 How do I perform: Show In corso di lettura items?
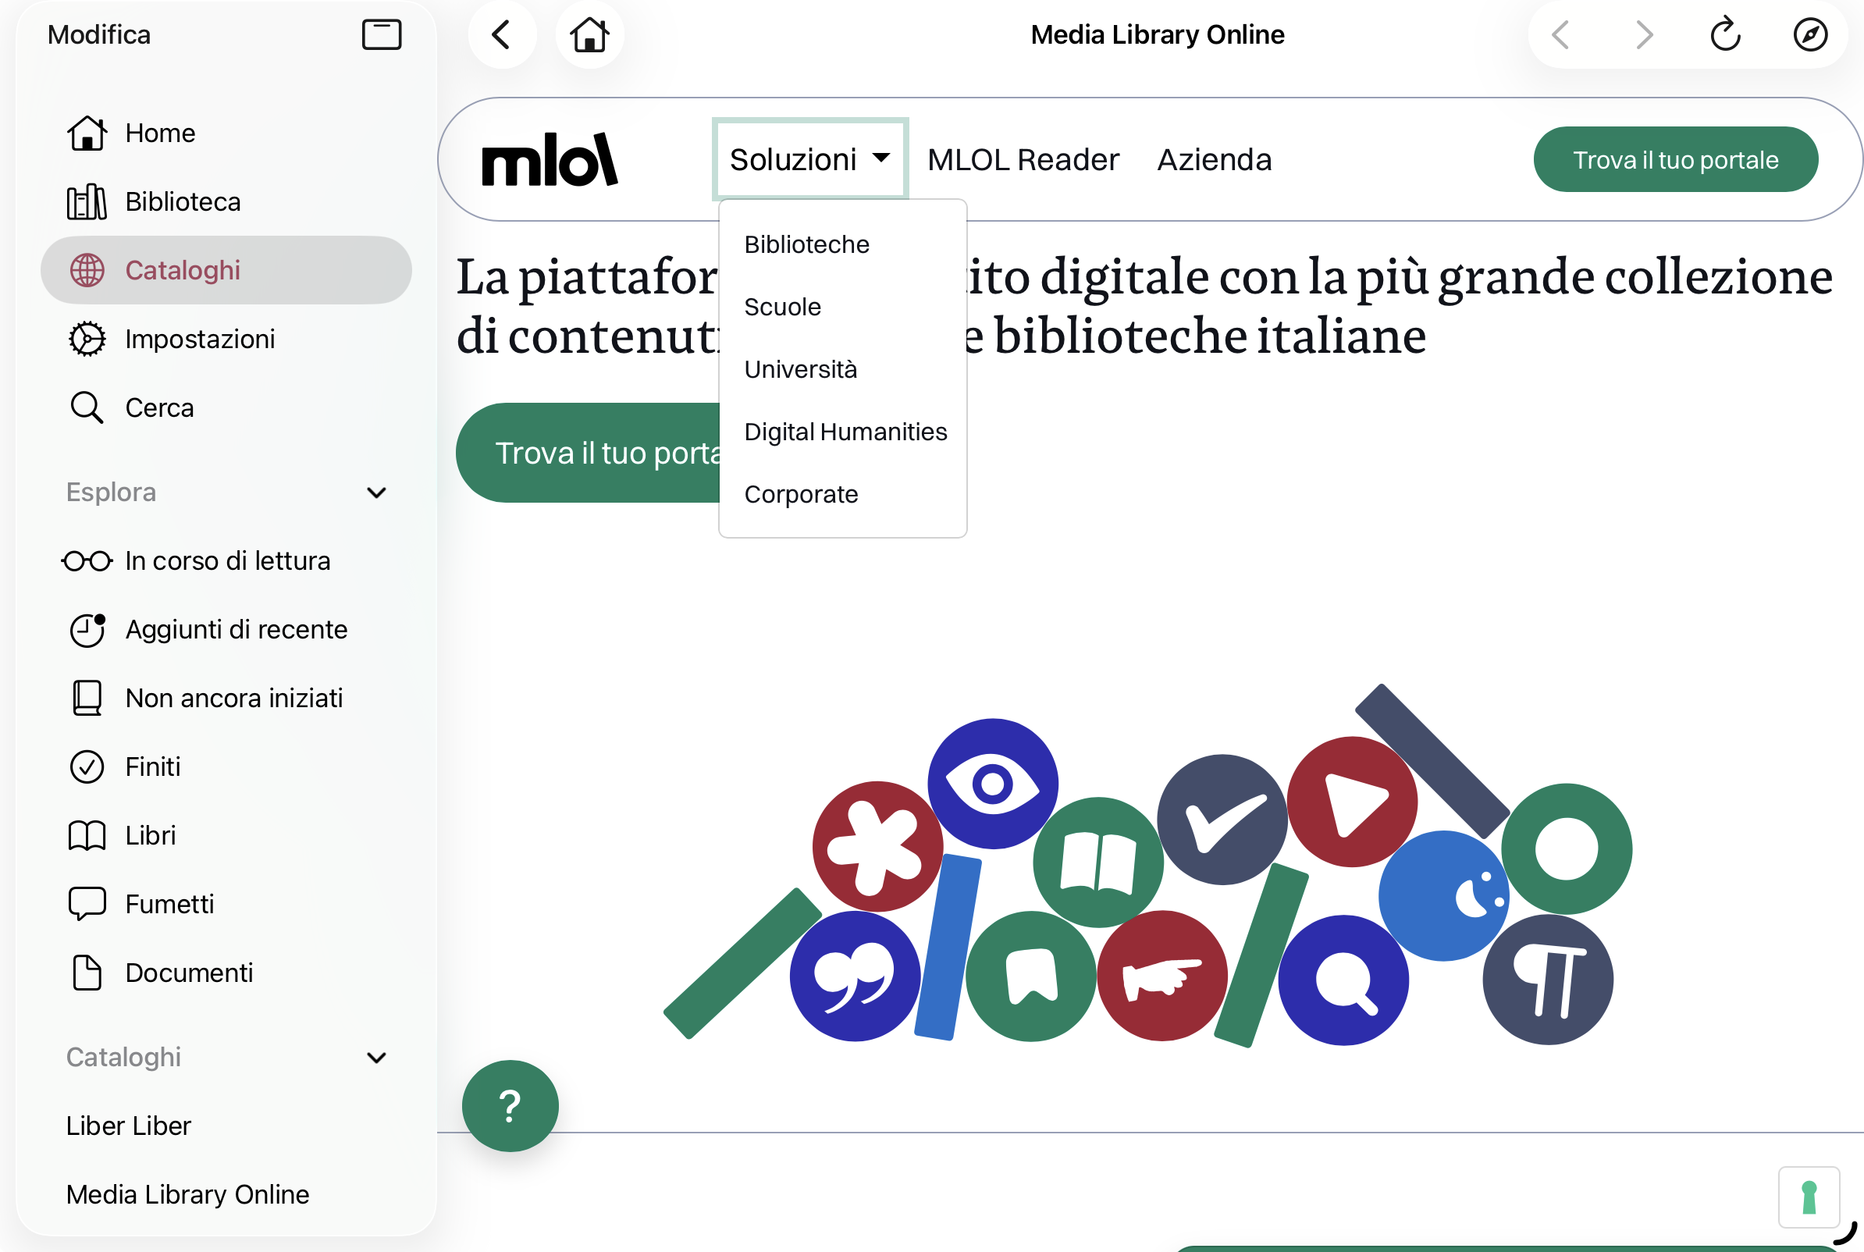[x=226, y=560]
